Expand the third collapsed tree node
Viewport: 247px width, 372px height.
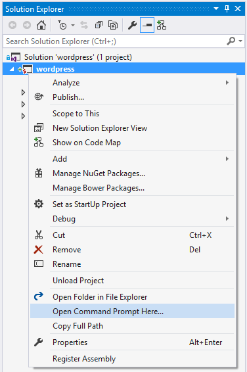23,116
